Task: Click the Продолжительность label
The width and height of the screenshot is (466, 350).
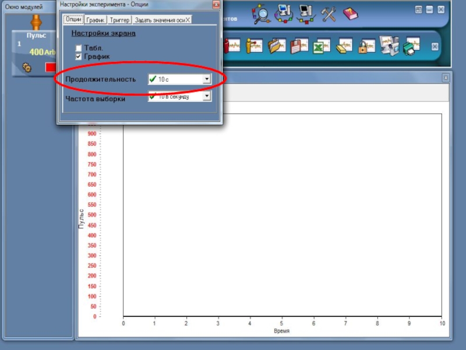Action: (x=100, y=79)
